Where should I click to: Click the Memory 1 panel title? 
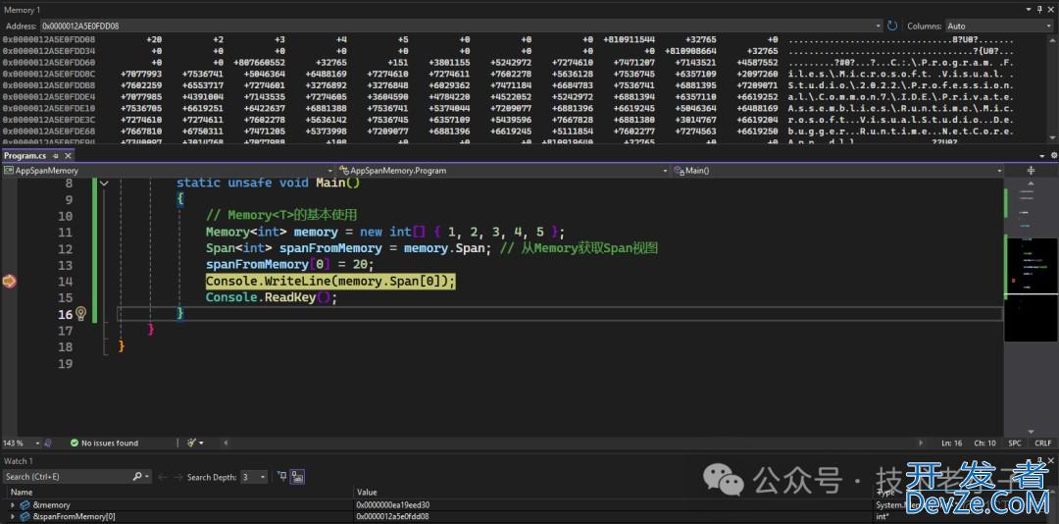[x=23, y=10]
